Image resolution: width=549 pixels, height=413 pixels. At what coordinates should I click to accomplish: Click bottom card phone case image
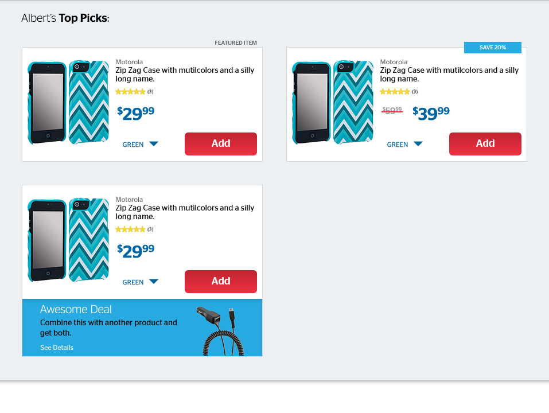[68, 240]
